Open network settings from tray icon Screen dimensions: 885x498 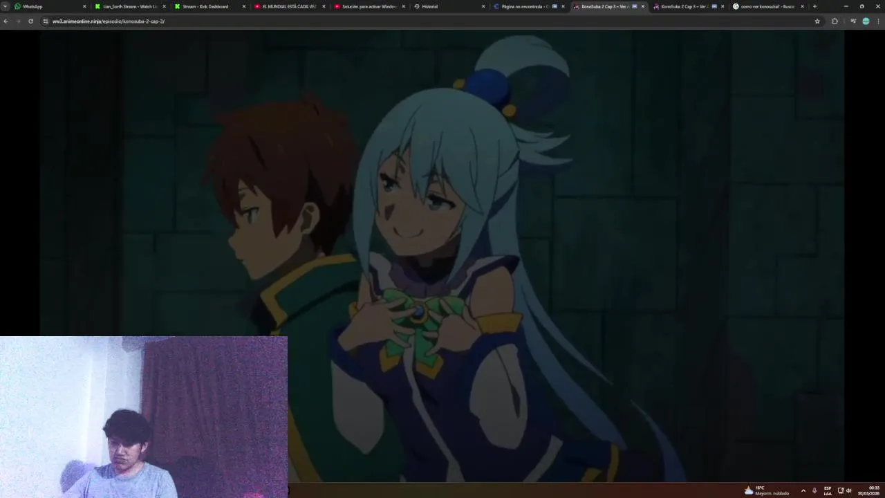click(841, 490)
